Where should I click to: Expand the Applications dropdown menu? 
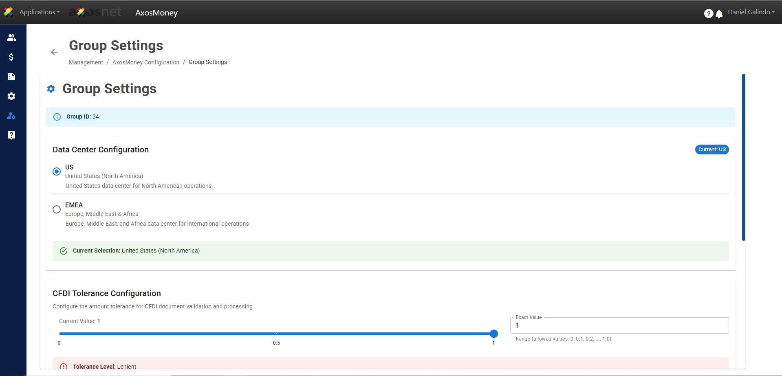click(x=39, y=12)
